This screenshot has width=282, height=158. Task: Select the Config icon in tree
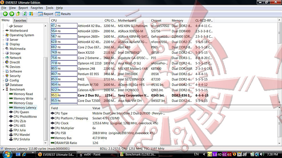click(x=7, y=80)
